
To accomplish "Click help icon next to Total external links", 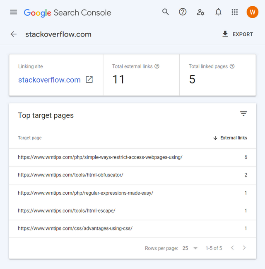I will [x=157, y=66].
